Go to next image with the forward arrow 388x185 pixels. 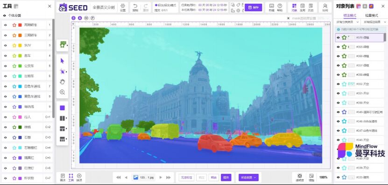(x=161, y=178)
